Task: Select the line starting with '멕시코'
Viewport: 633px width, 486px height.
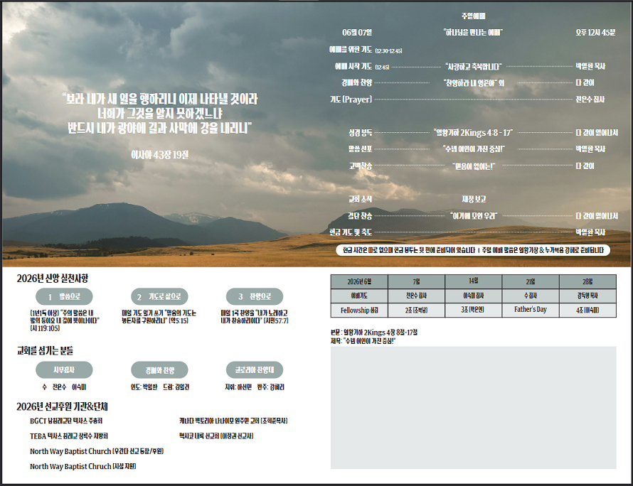Action: click(x=216, y=436)
